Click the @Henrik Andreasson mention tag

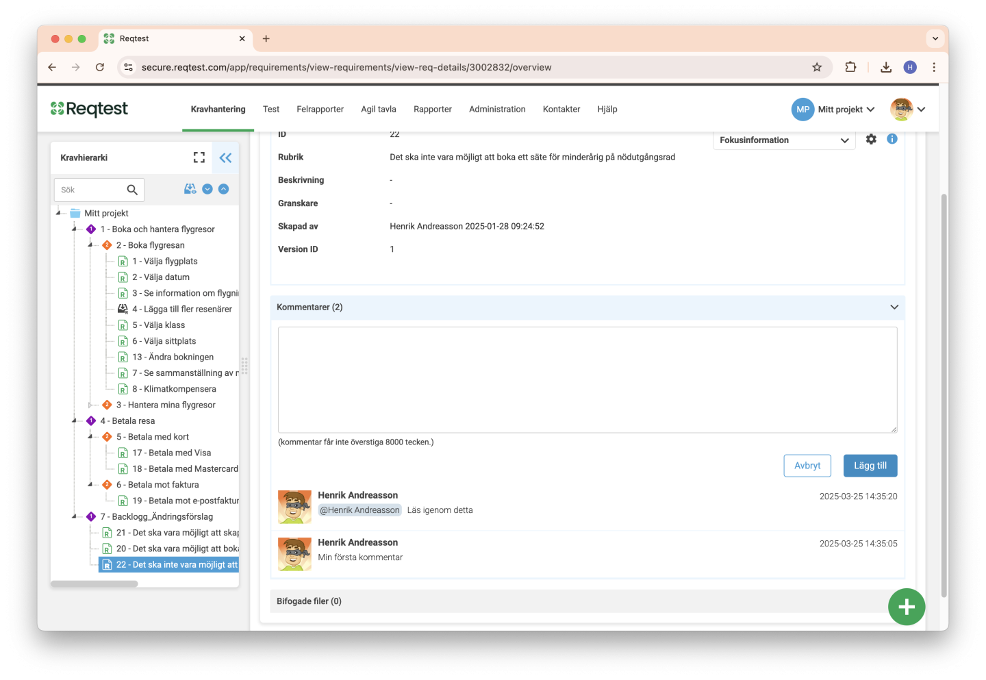click(359, 510)
